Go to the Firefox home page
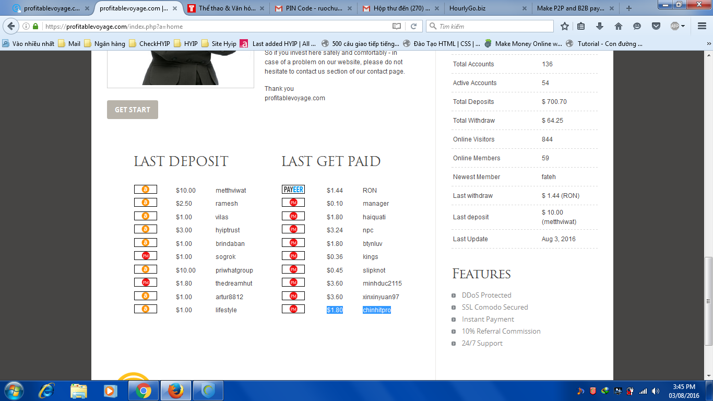The image size is (713, 401). point(619,26)
